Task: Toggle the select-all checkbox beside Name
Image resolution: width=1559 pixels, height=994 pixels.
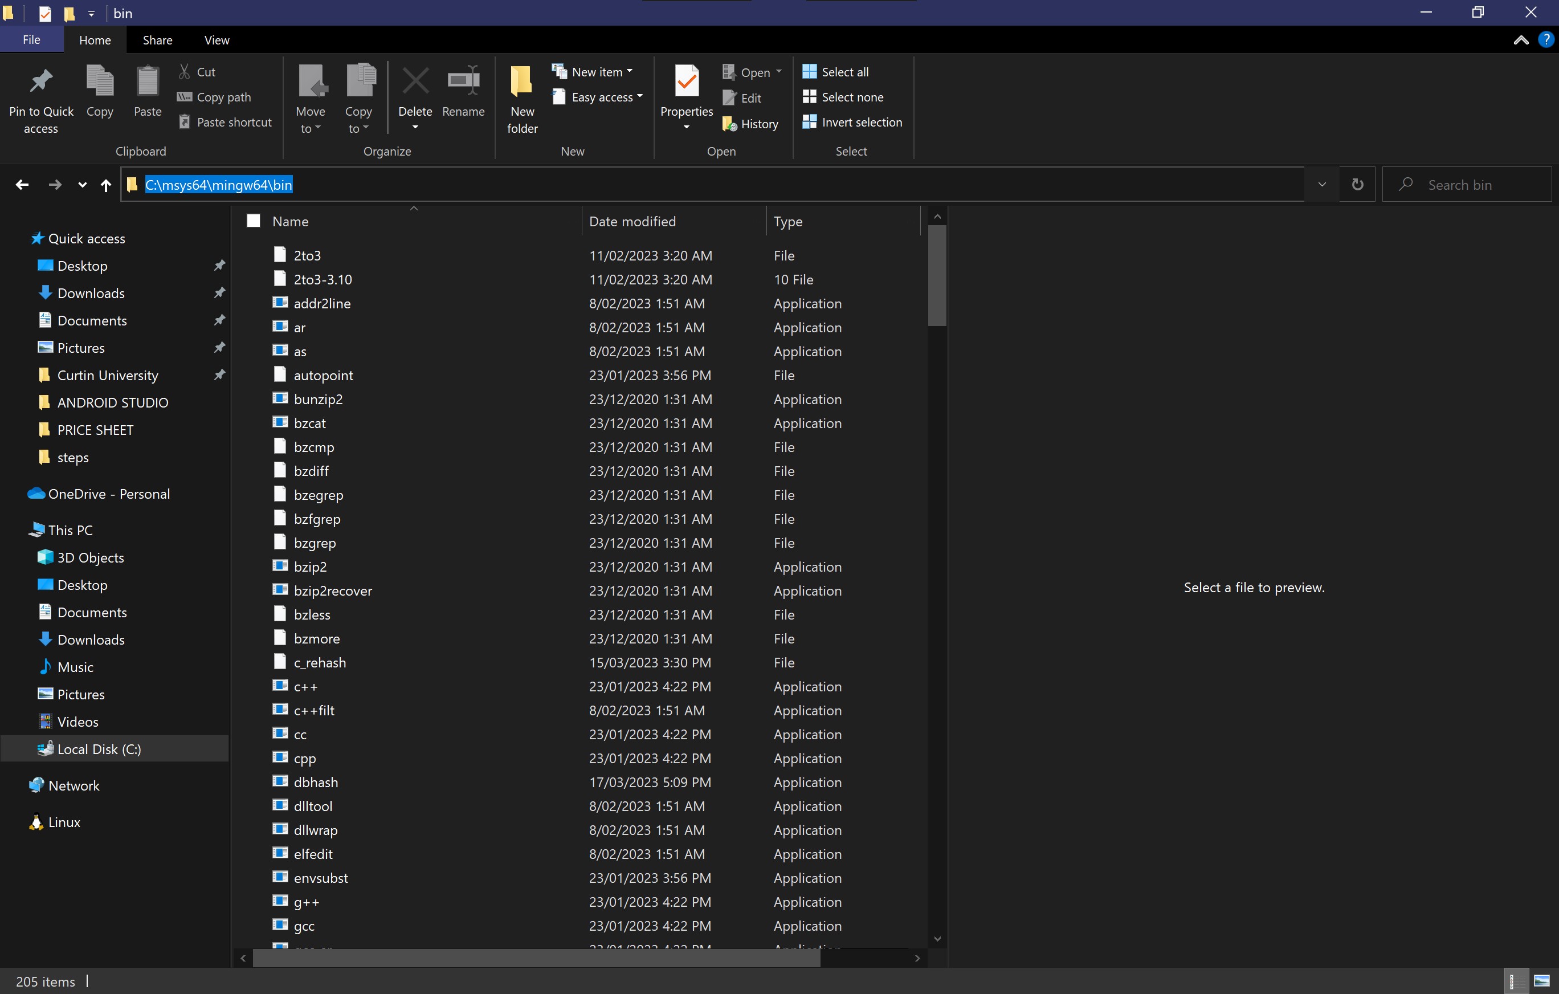Action: [x=254, y=222]
